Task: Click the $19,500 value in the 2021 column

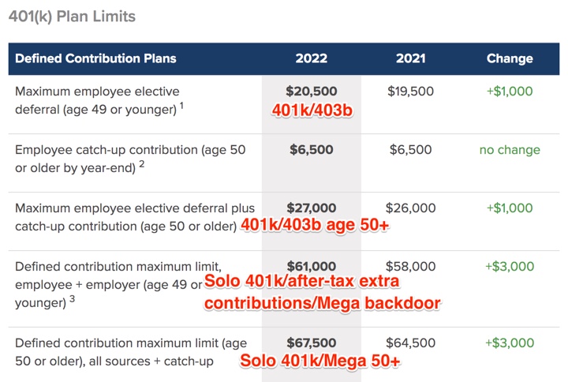Action: [410, 91]
